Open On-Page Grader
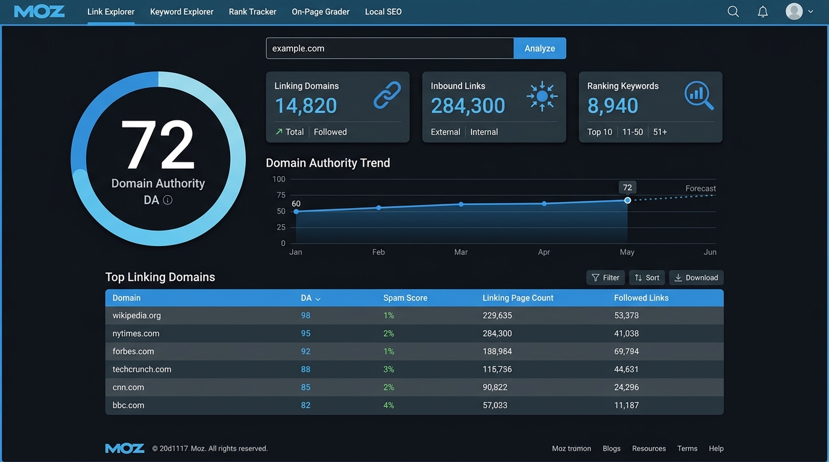This screenshot has height=462, width=829. coord(321,11)
